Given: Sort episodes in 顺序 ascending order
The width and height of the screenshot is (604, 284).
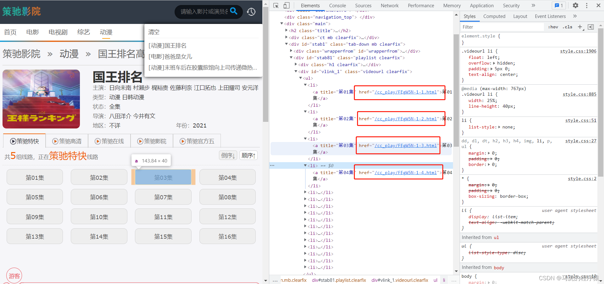Looking at the screenshot, I should coord(249,156).
